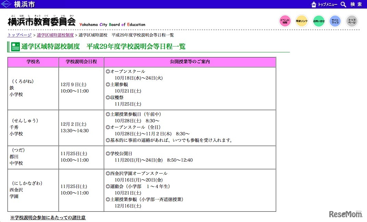
Task: Click the 都田中学校 row in the table
Action: click(33, 157)
